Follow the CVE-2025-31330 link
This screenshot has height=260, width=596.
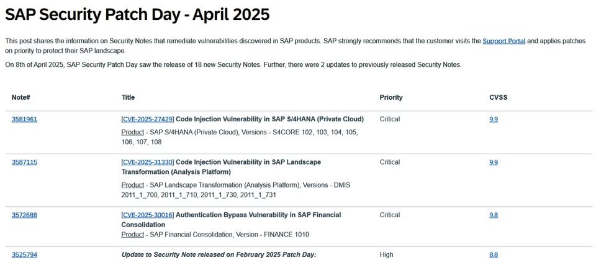(148, 162)
